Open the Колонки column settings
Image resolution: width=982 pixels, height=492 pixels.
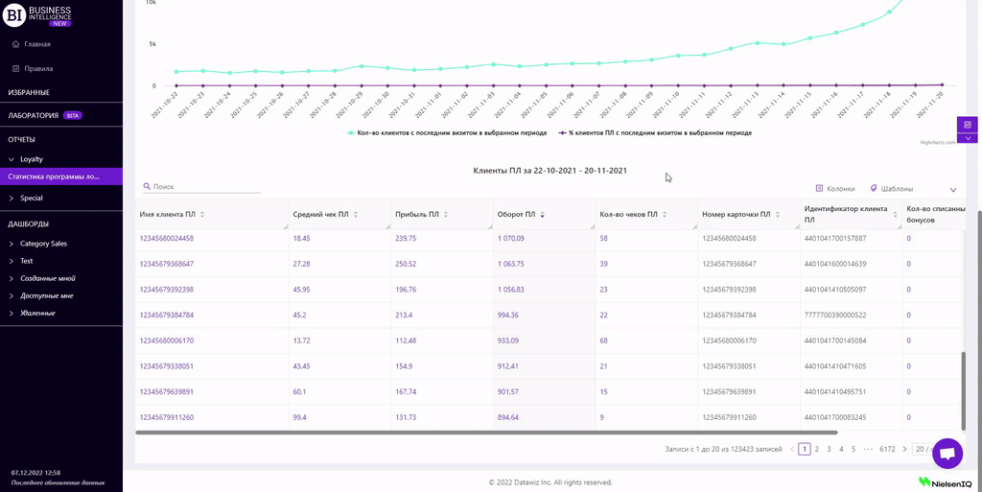pos(834,189)
